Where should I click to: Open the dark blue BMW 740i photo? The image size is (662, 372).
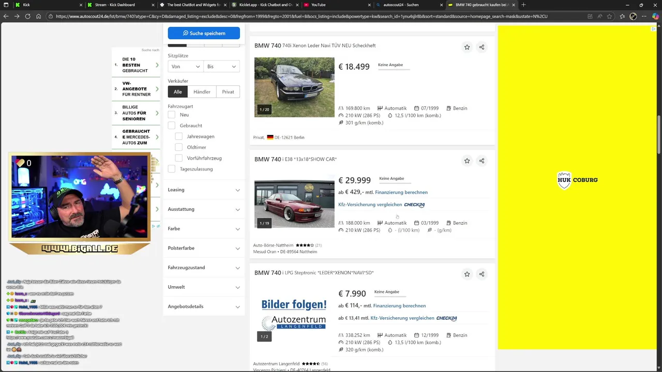tap(294, 87)
